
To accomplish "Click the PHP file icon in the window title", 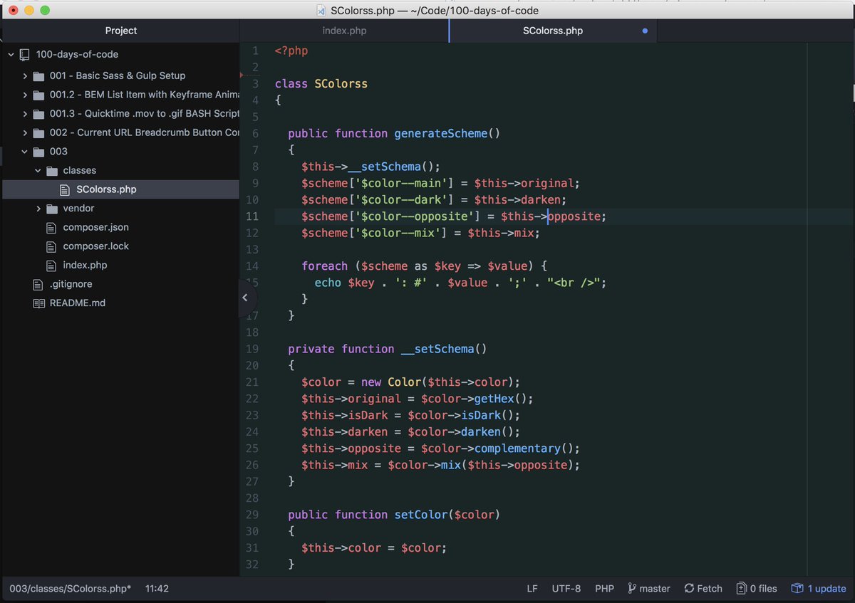I will coord(323,10).
